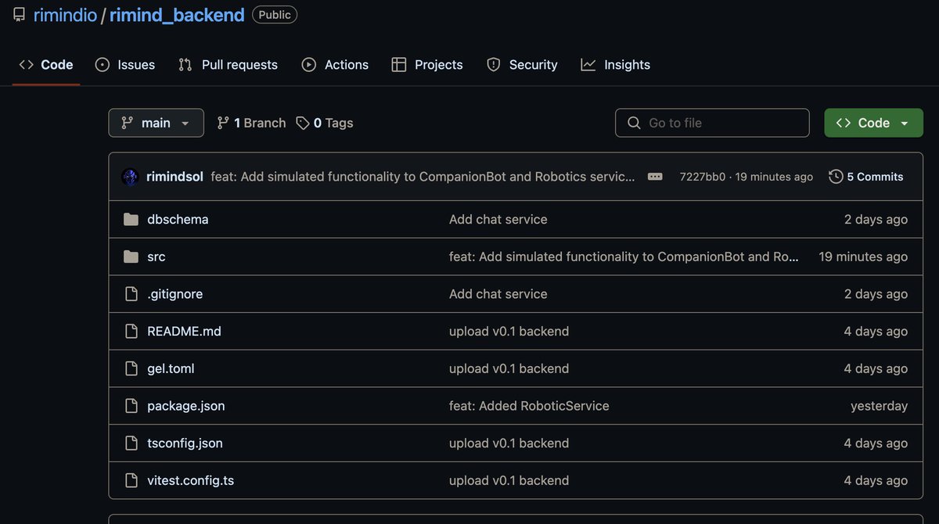Click the package.json file icon
939x524 pixels.
coord(131,406)
